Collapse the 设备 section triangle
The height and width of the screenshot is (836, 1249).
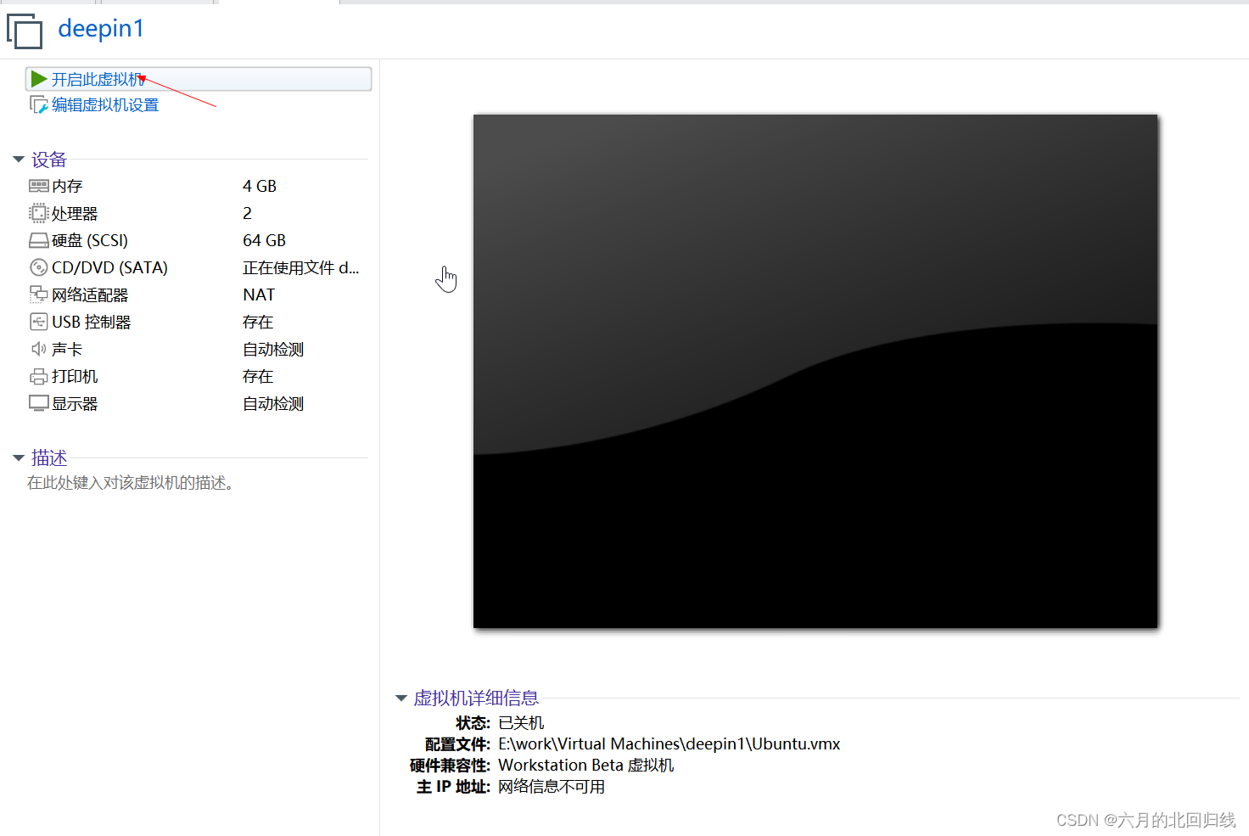point(19,160)
